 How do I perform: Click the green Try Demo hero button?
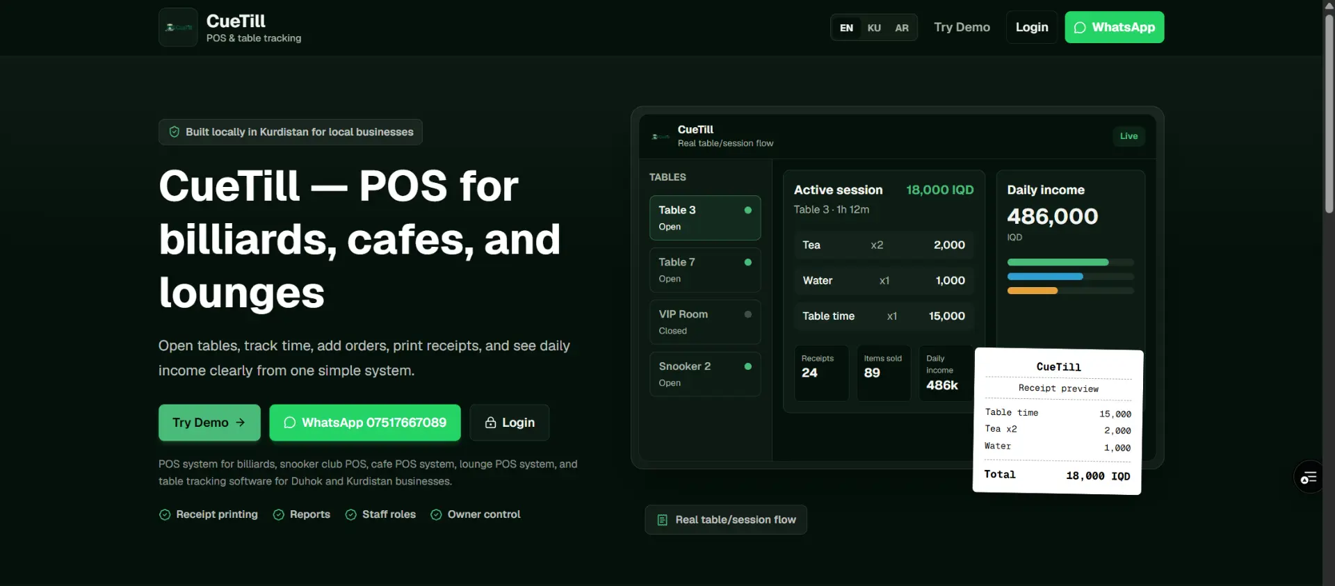click(x=209, y=423)
